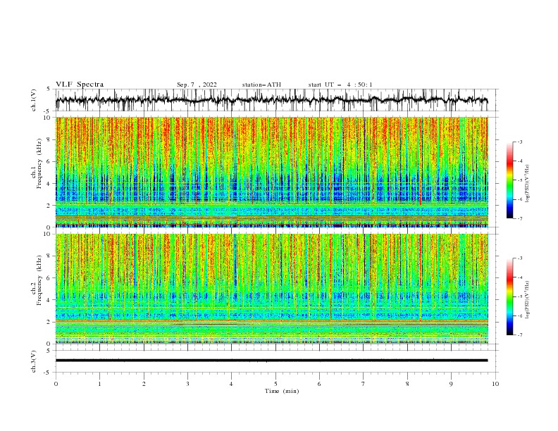
Task: Click the station=ATH label
Action: tap(261, 85)
